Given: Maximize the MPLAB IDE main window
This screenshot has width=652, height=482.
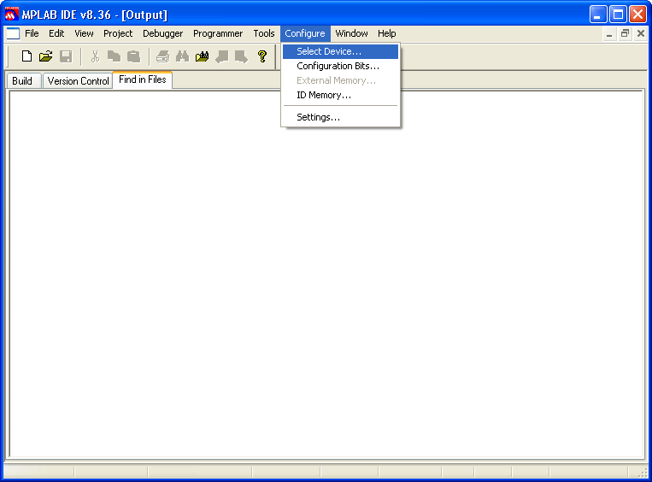Looking at the screenshot, I should click(x=618, y=15).
